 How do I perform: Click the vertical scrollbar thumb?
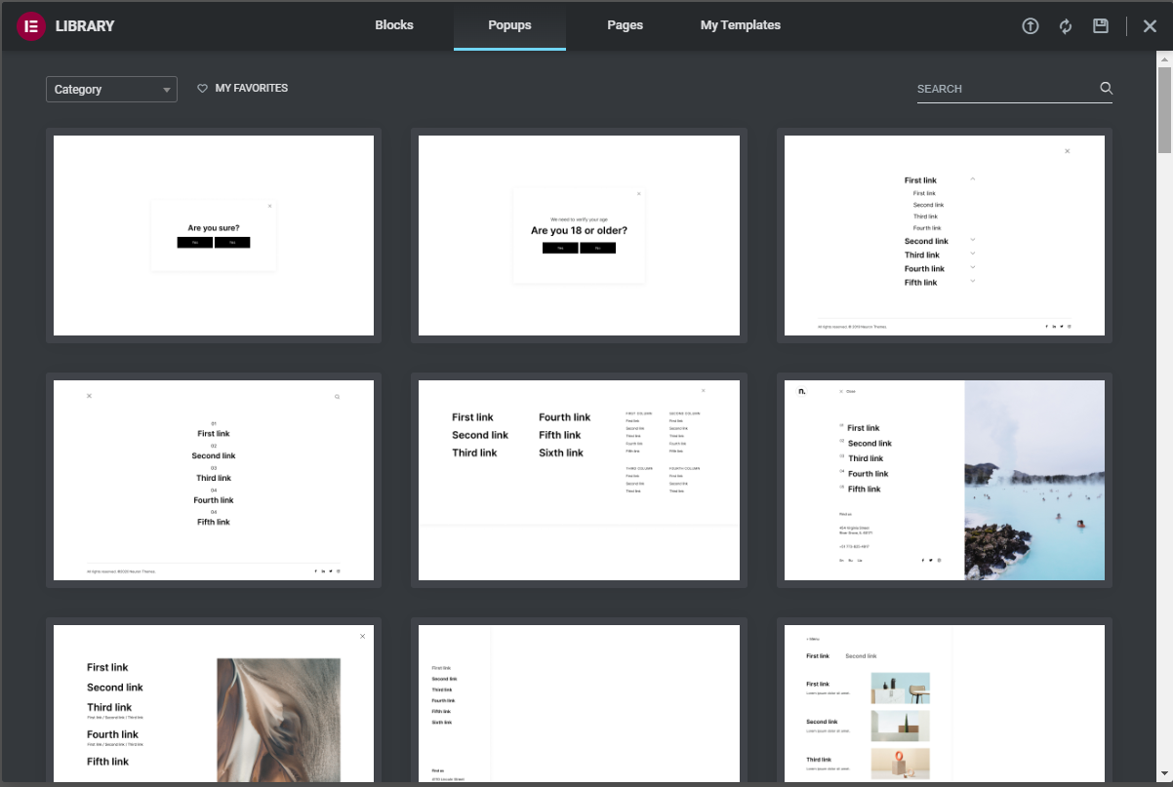pos(1164,110)
